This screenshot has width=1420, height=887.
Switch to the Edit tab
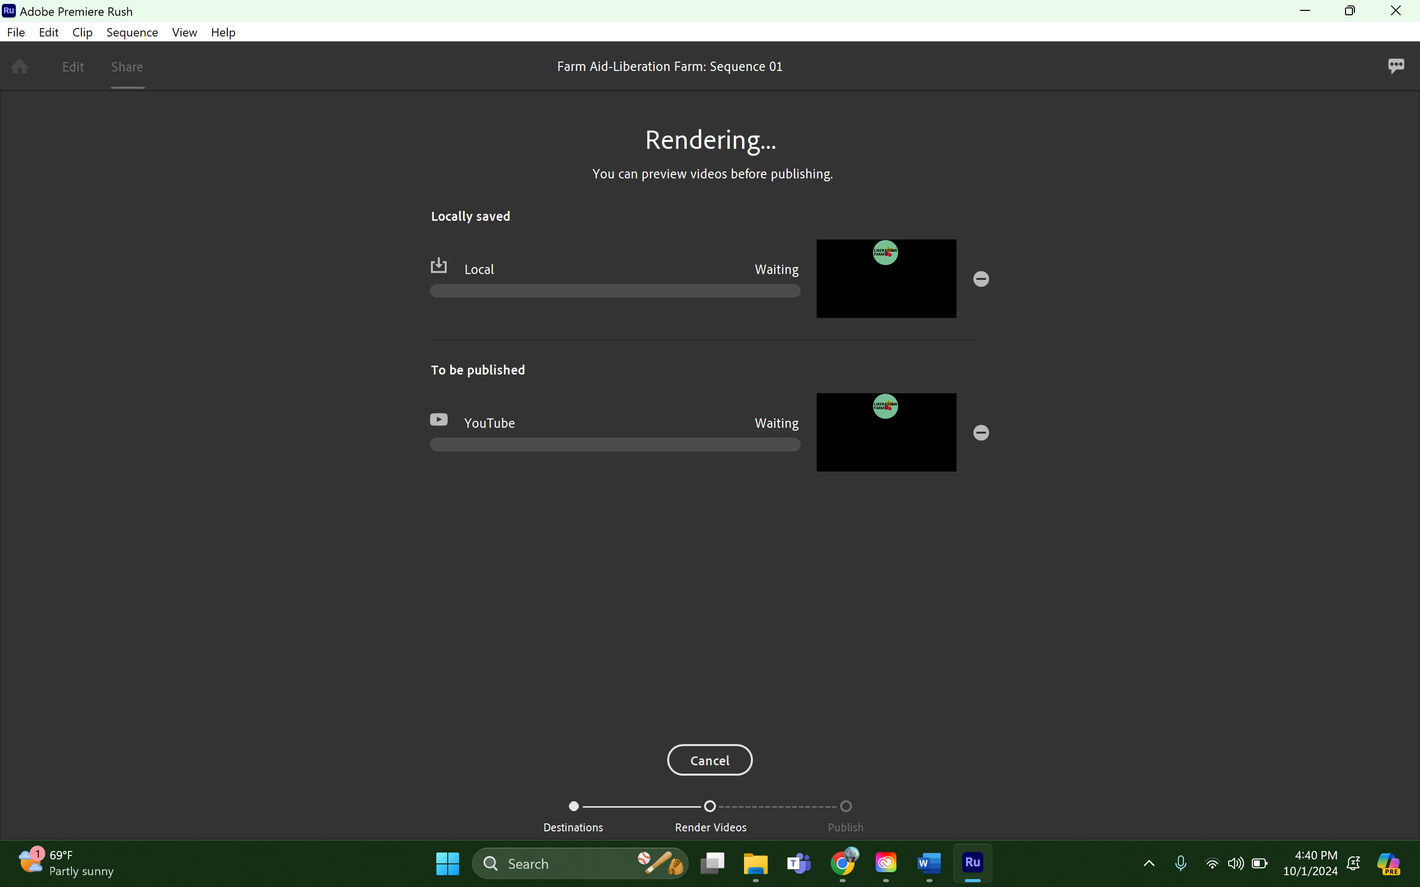73,67
